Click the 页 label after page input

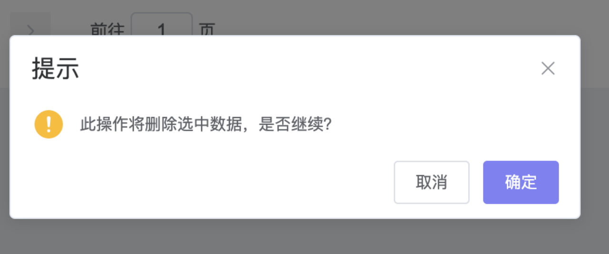coord(207,29)
